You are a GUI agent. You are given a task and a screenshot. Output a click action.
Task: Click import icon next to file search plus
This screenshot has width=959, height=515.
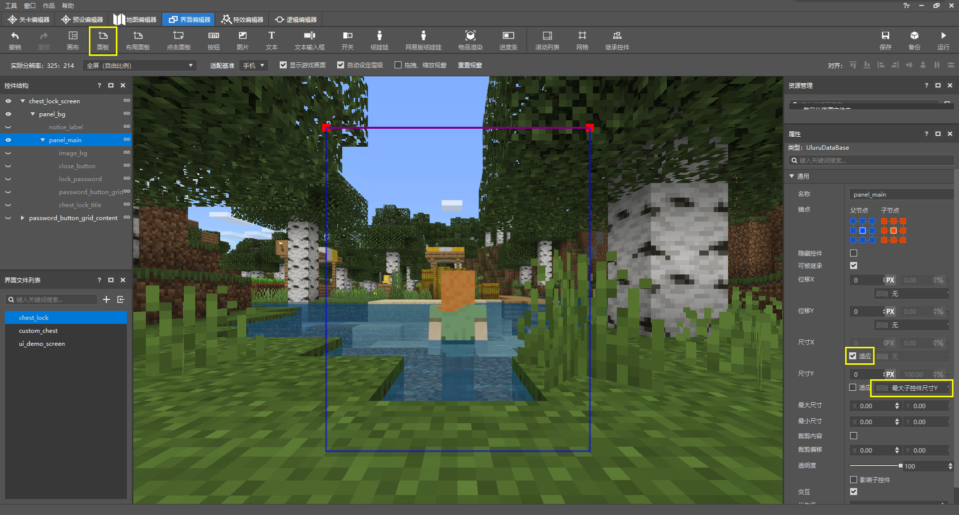coord(120,299)
